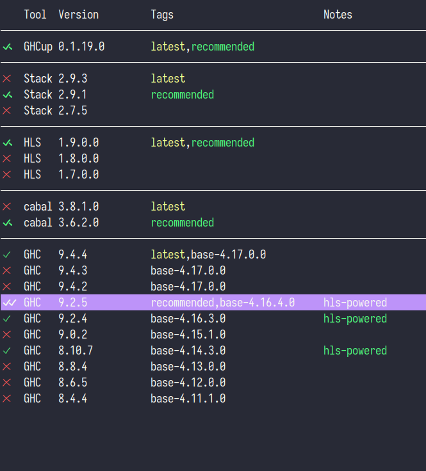Click the green checkmark beside GHC 8.10.7

6,351
